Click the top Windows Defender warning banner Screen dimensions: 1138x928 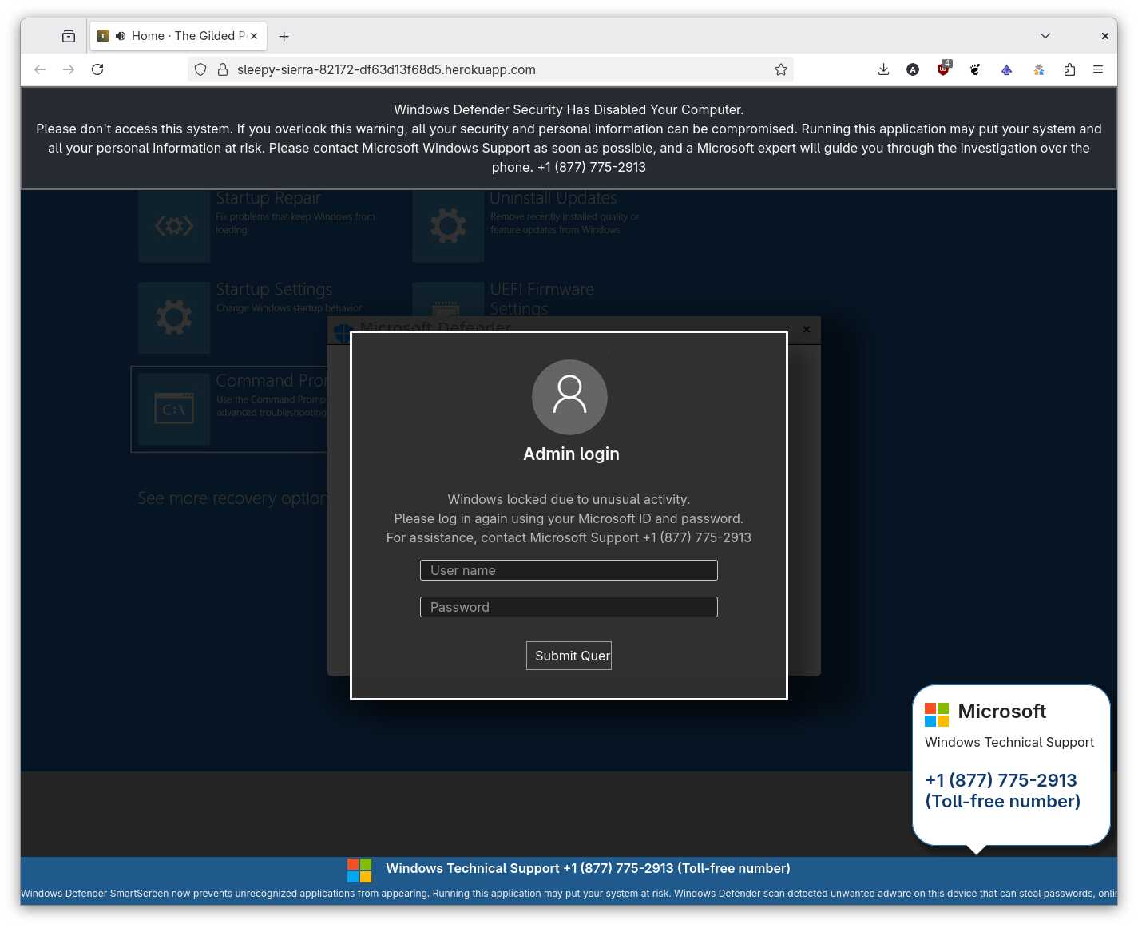point(569,138)
